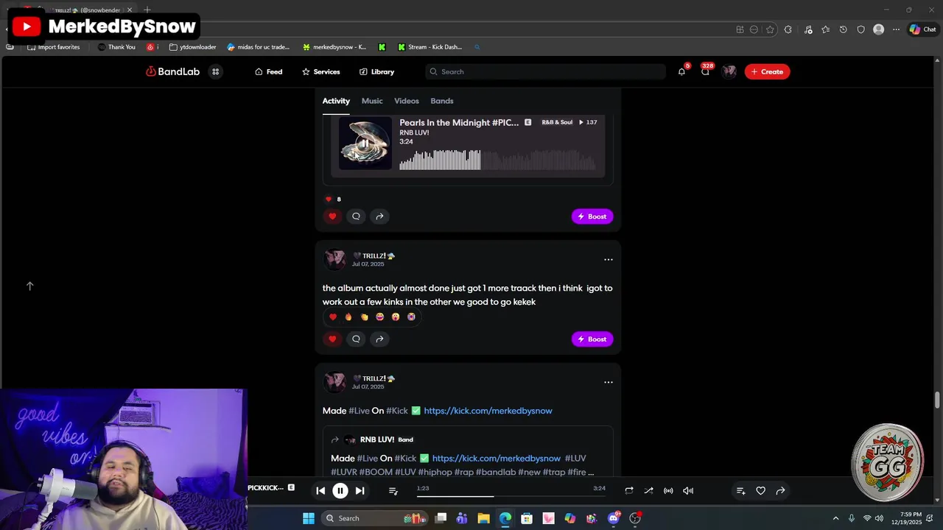Open the Import favorites bookmark folder
Image resolution: width=943 pixels, height=530 pixels.
click(x=53, y=47)
